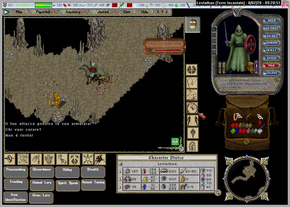Image resolution: width=290 pixels, height=207 pixels.
Task: Use the Animal Lore skill button
Action: coord(42,185)
